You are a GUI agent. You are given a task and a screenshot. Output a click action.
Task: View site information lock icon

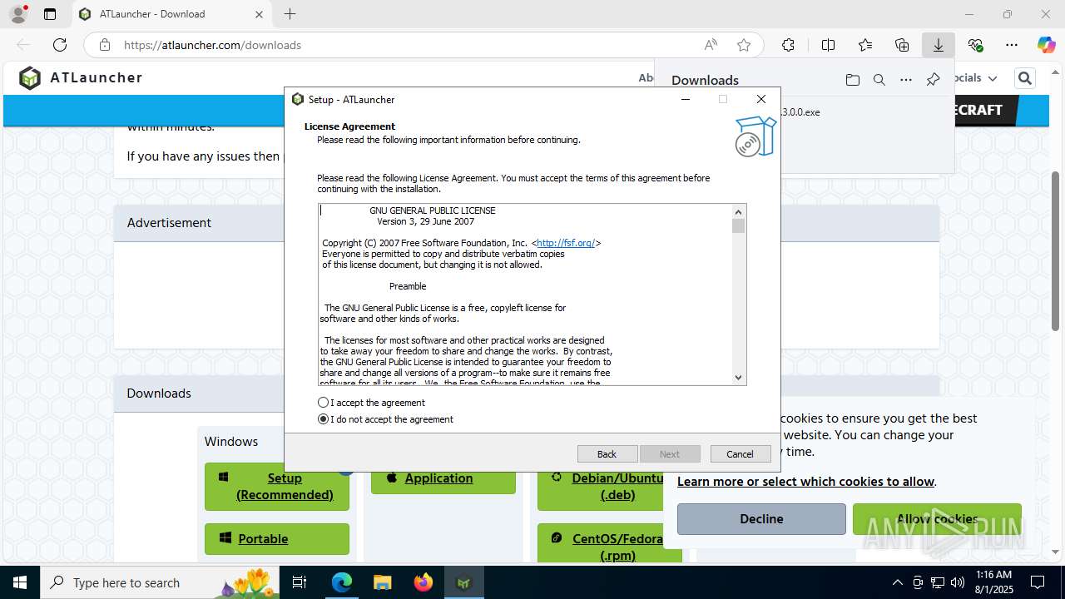(x=104, y=45)
